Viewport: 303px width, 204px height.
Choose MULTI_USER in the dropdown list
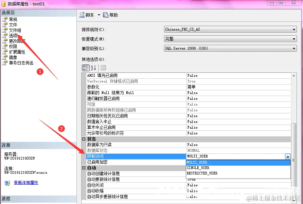[x=238, y=163]
